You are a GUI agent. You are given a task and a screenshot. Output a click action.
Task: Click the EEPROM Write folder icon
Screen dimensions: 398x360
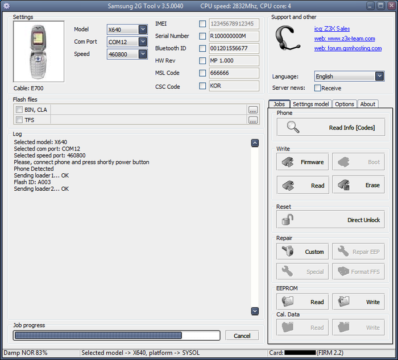(x=343, y=302)
